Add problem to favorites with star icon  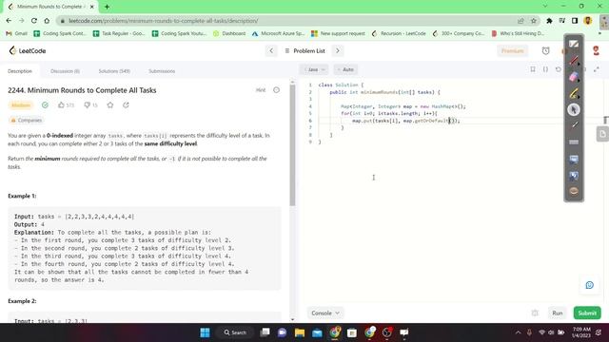pos(110,105)
